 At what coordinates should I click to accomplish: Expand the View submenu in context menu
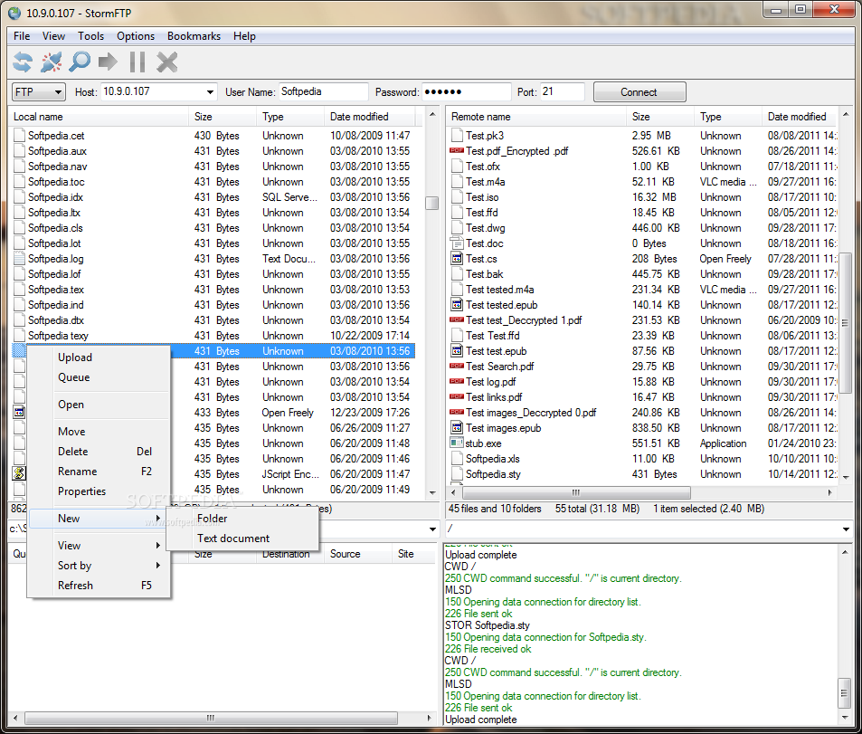99,545
